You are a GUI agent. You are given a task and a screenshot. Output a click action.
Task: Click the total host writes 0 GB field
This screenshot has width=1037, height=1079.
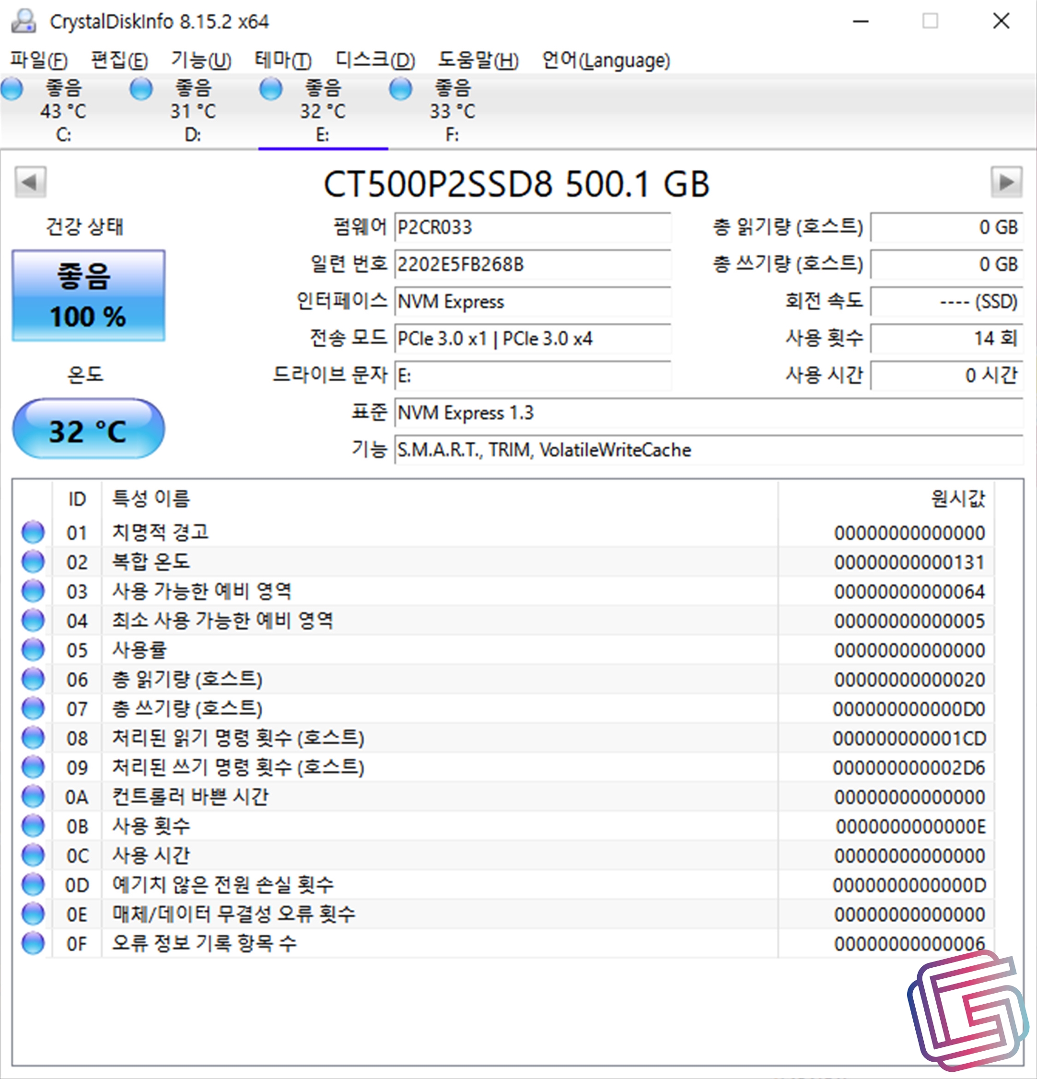click(947, 264)
